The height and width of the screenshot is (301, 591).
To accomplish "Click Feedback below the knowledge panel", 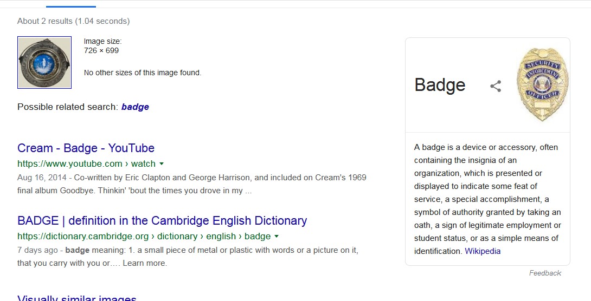I will pyautogui.click(x=545, y=273).
